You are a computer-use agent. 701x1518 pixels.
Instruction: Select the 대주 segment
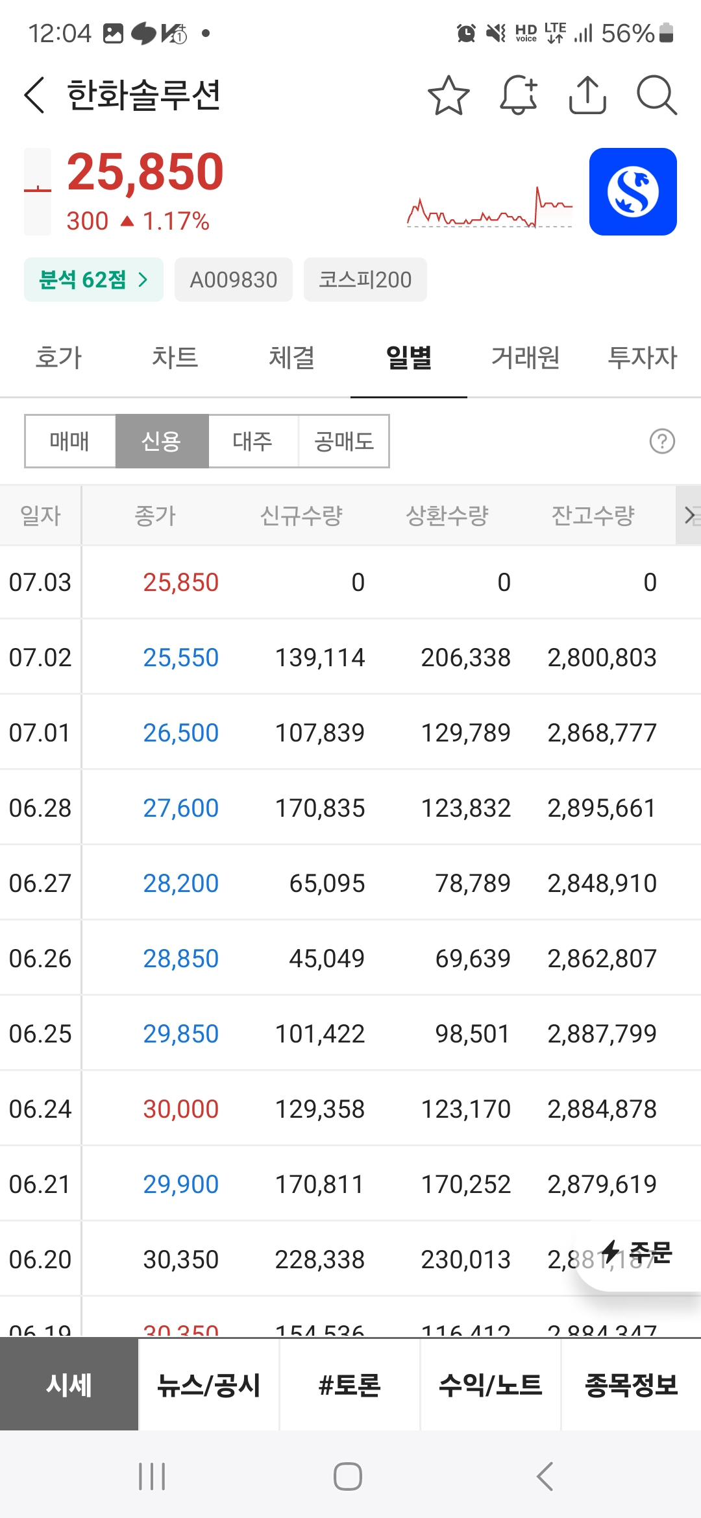click(253, 441)
